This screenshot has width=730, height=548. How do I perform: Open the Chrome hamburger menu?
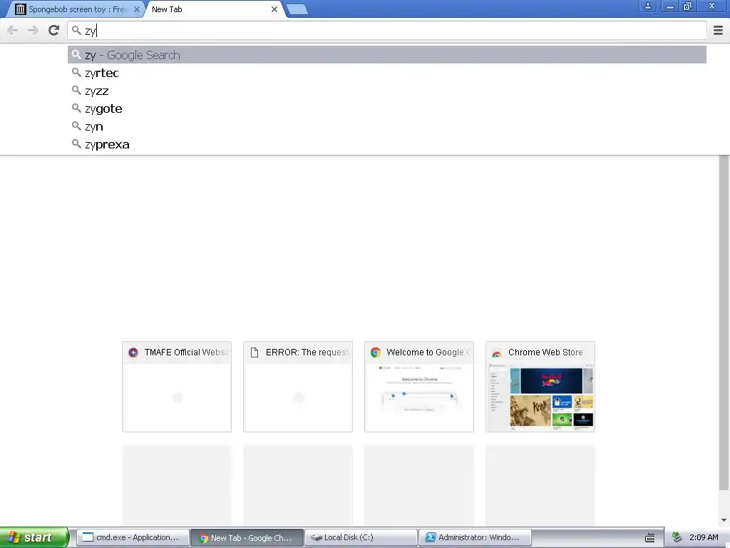tap(718, 30)
